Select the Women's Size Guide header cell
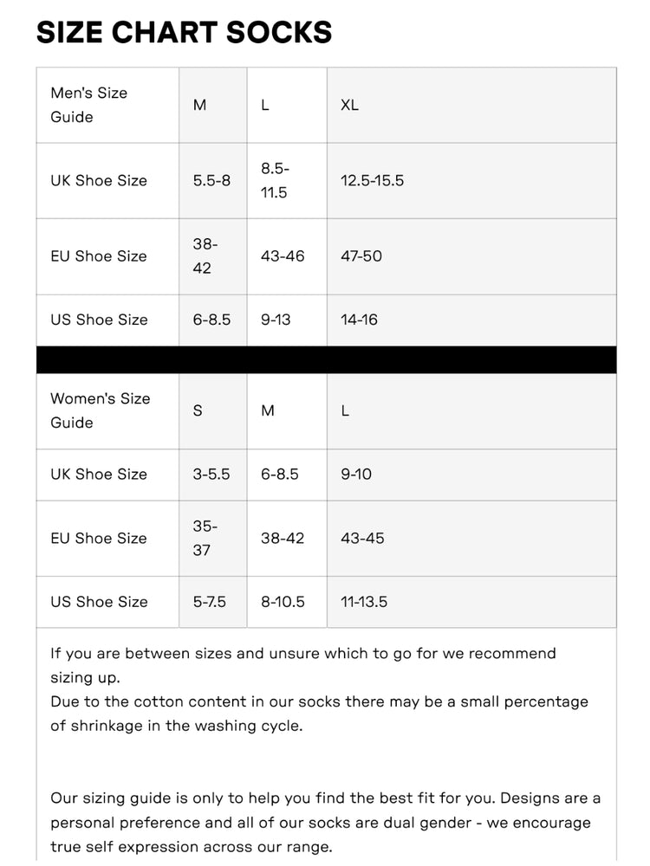Viewport: 650px width, 866px height. tap(107, 410)
